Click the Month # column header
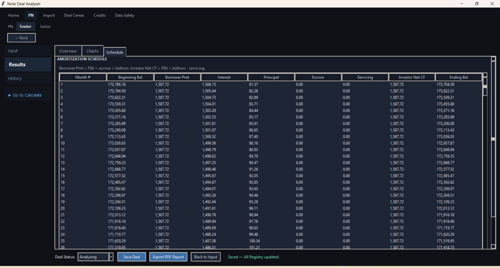The width and height of the screenshot is (500, 268). [83, 77]
